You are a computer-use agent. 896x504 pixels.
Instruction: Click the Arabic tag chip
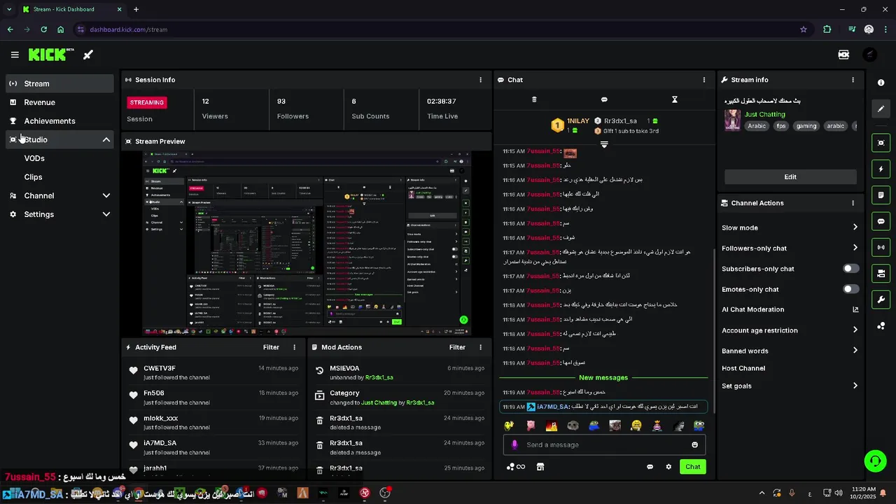(757, 126)
